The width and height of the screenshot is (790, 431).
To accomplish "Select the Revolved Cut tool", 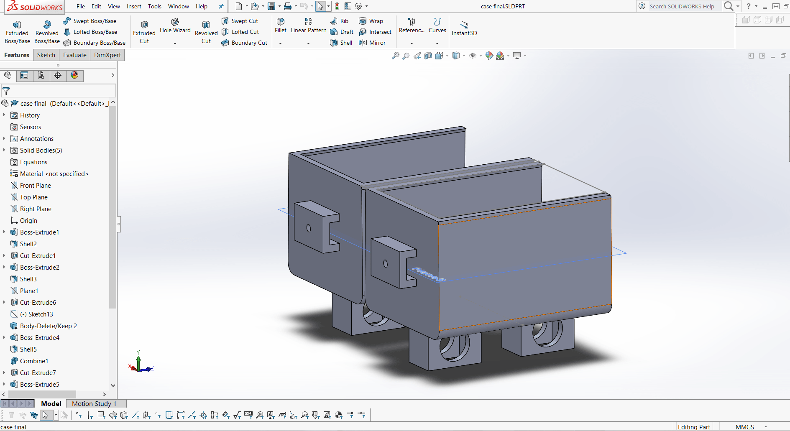I will tap(206, 32).
